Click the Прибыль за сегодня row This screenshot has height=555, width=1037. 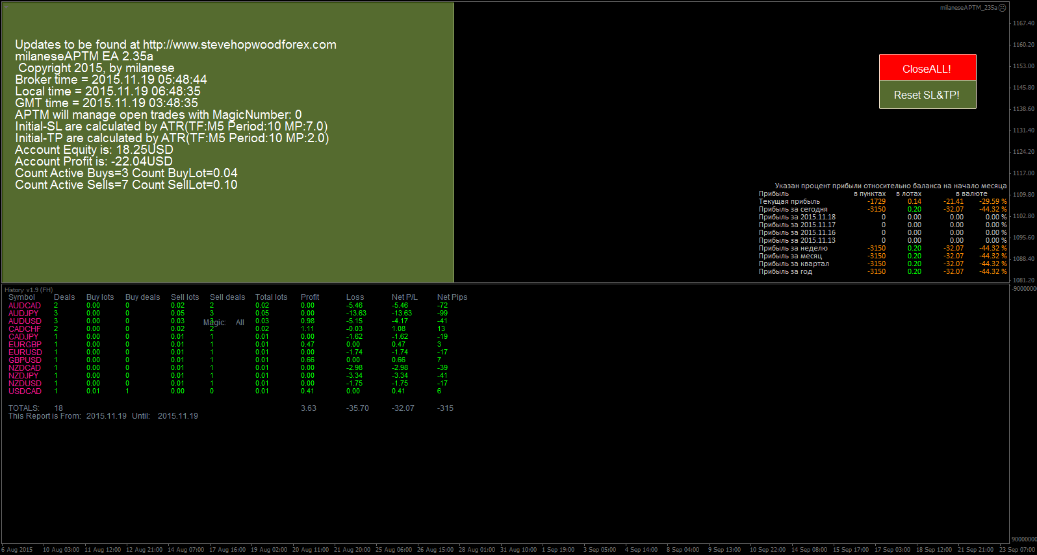(882, 210)
